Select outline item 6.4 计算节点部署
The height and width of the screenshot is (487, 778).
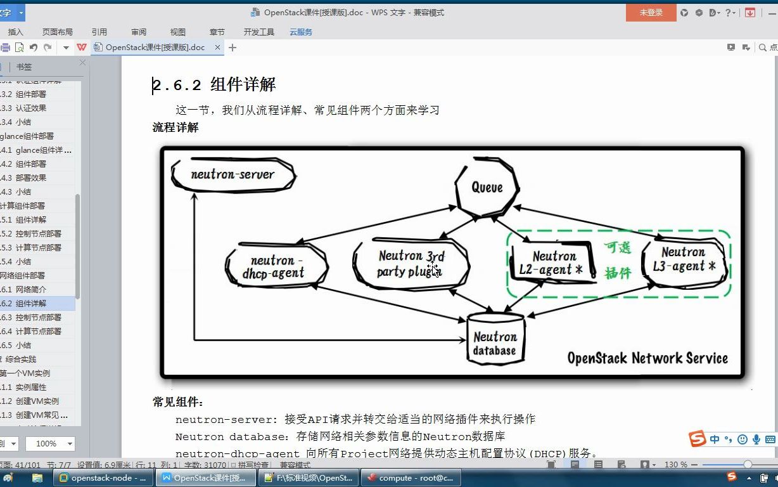click(37, 331)
